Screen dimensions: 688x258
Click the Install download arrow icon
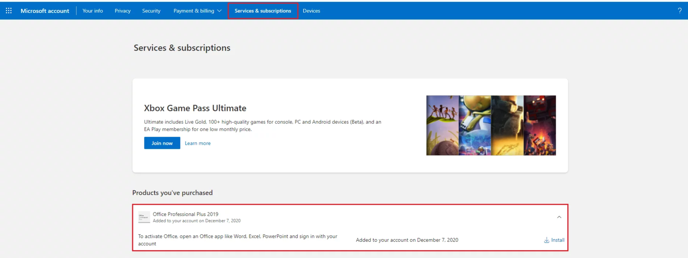[x=547, y=240]
